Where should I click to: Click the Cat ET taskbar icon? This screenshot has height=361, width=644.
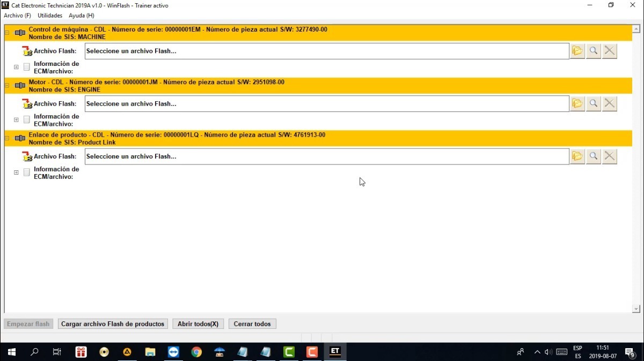click(x=335, y=352)
